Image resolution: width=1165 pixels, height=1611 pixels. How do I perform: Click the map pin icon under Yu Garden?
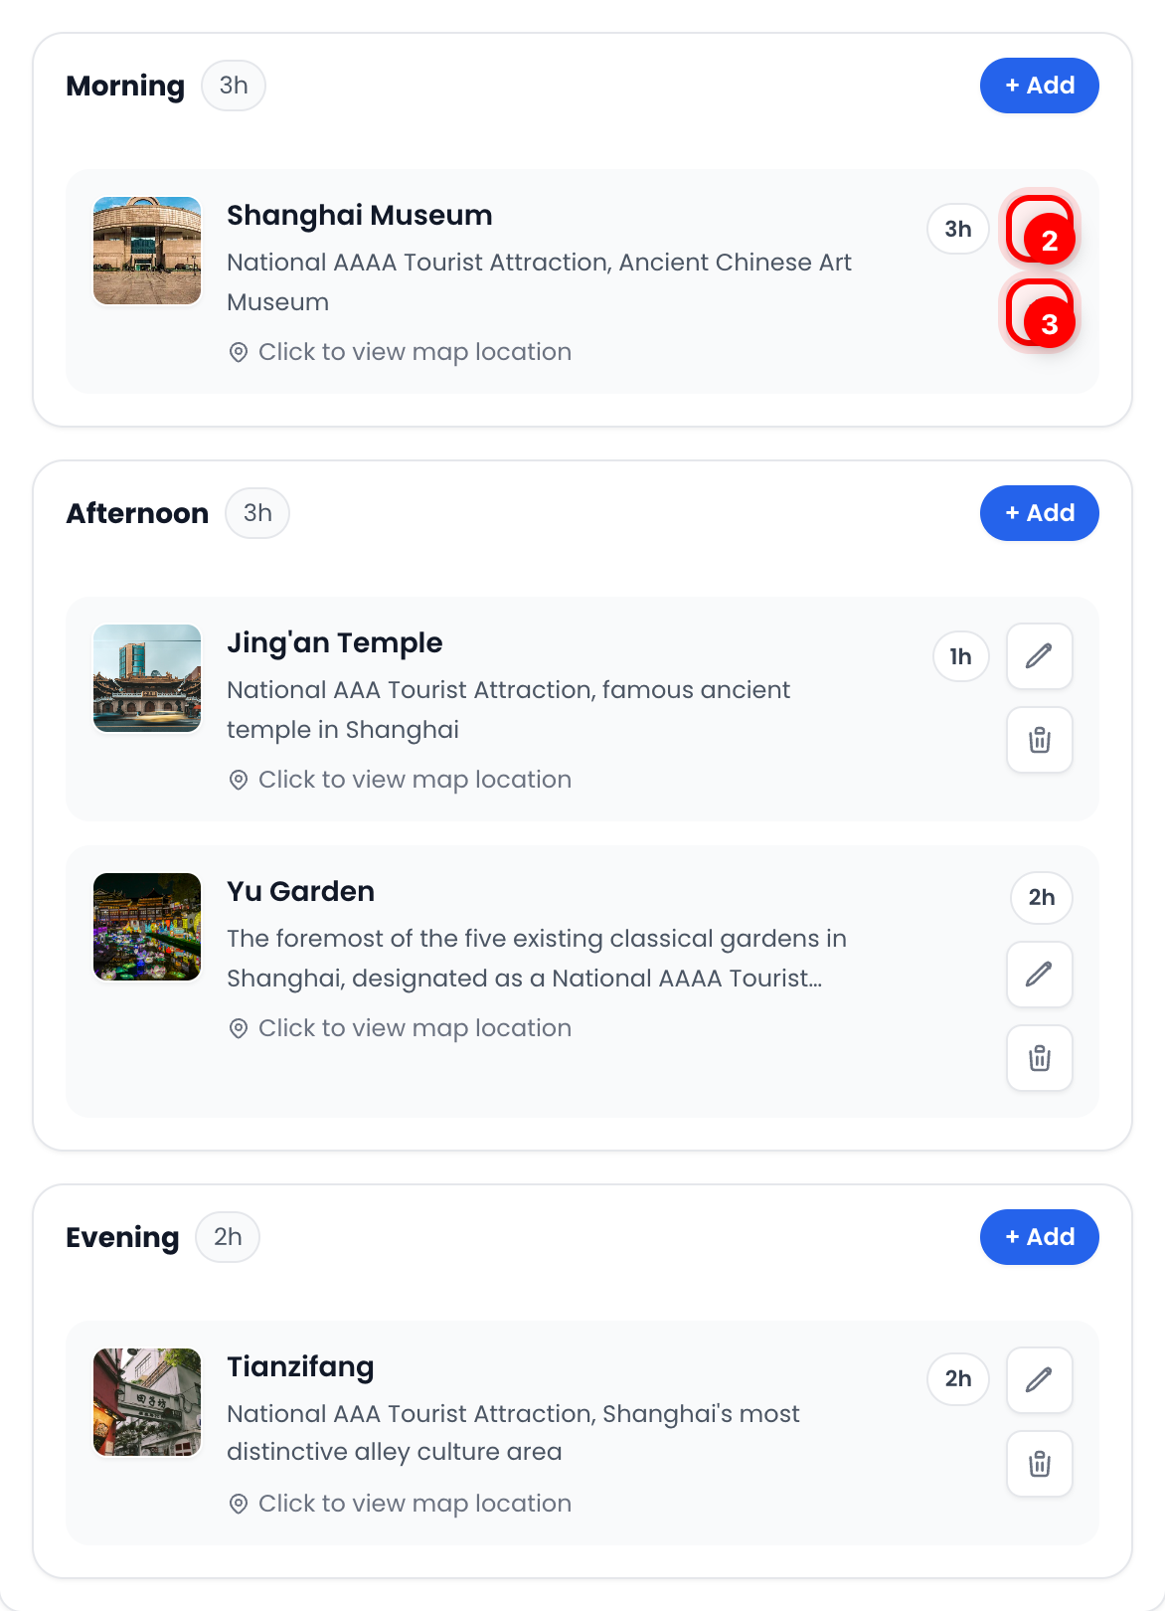[239, 1028]
